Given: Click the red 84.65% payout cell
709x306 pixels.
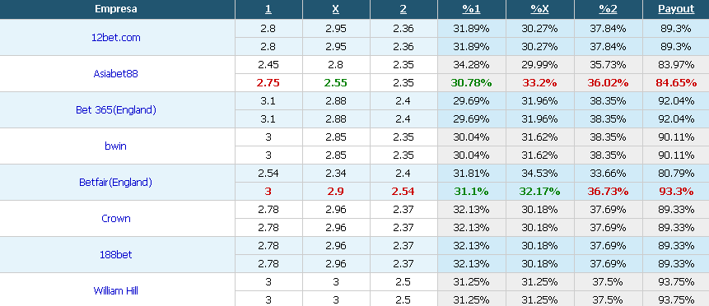Looking at the screenshot, I should [676, 83].
